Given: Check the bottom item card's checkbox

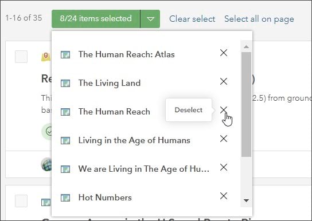Looking at the screenshot, I should tap(21, 201).
